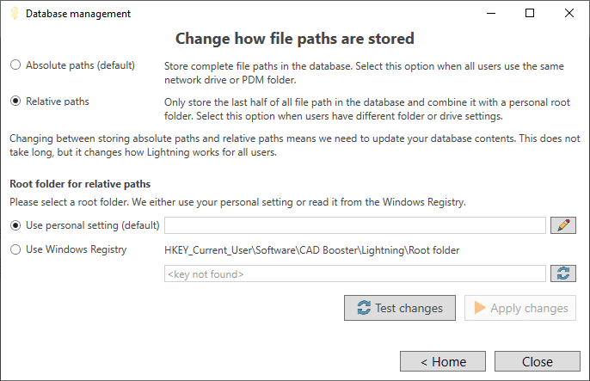Click the 'Change how file paths are stored' heading

pyautogui.click(x=295, y=39)
